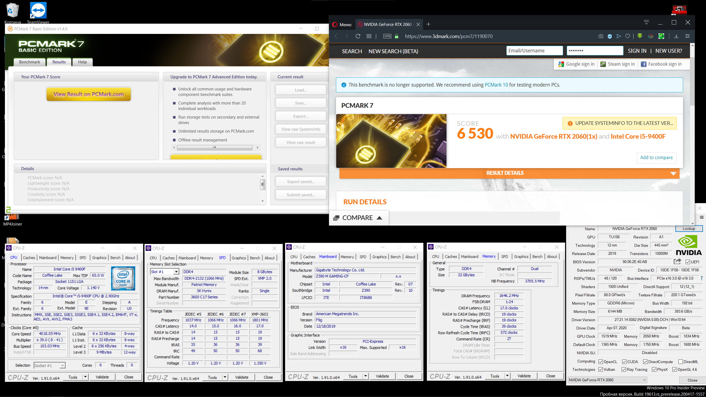Toggle the OpenCL checkbox

(601, 362)
